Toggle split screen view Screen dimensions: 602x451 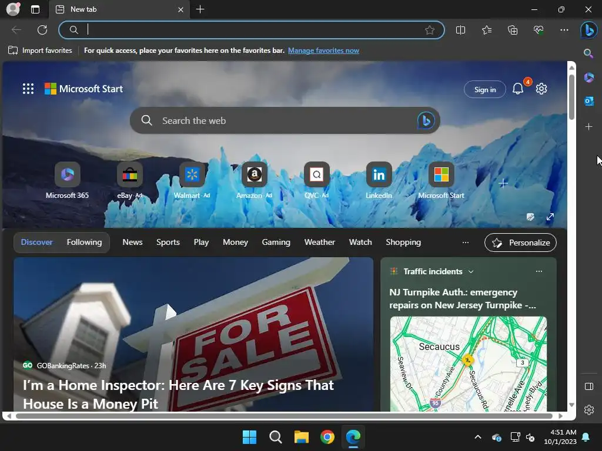tap(460, 30)
